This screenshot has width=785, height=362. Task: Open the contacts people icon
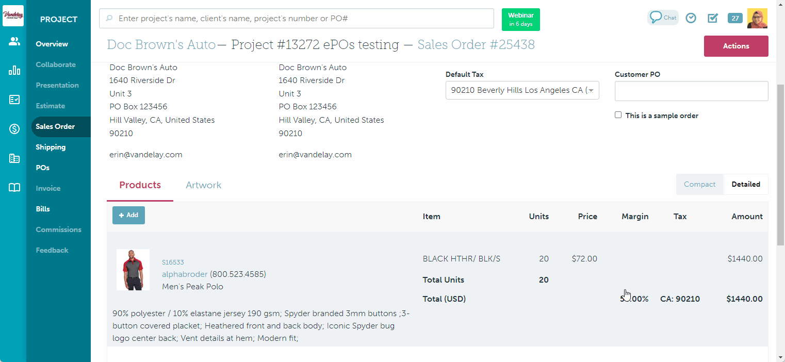click(x=14, y=42)
